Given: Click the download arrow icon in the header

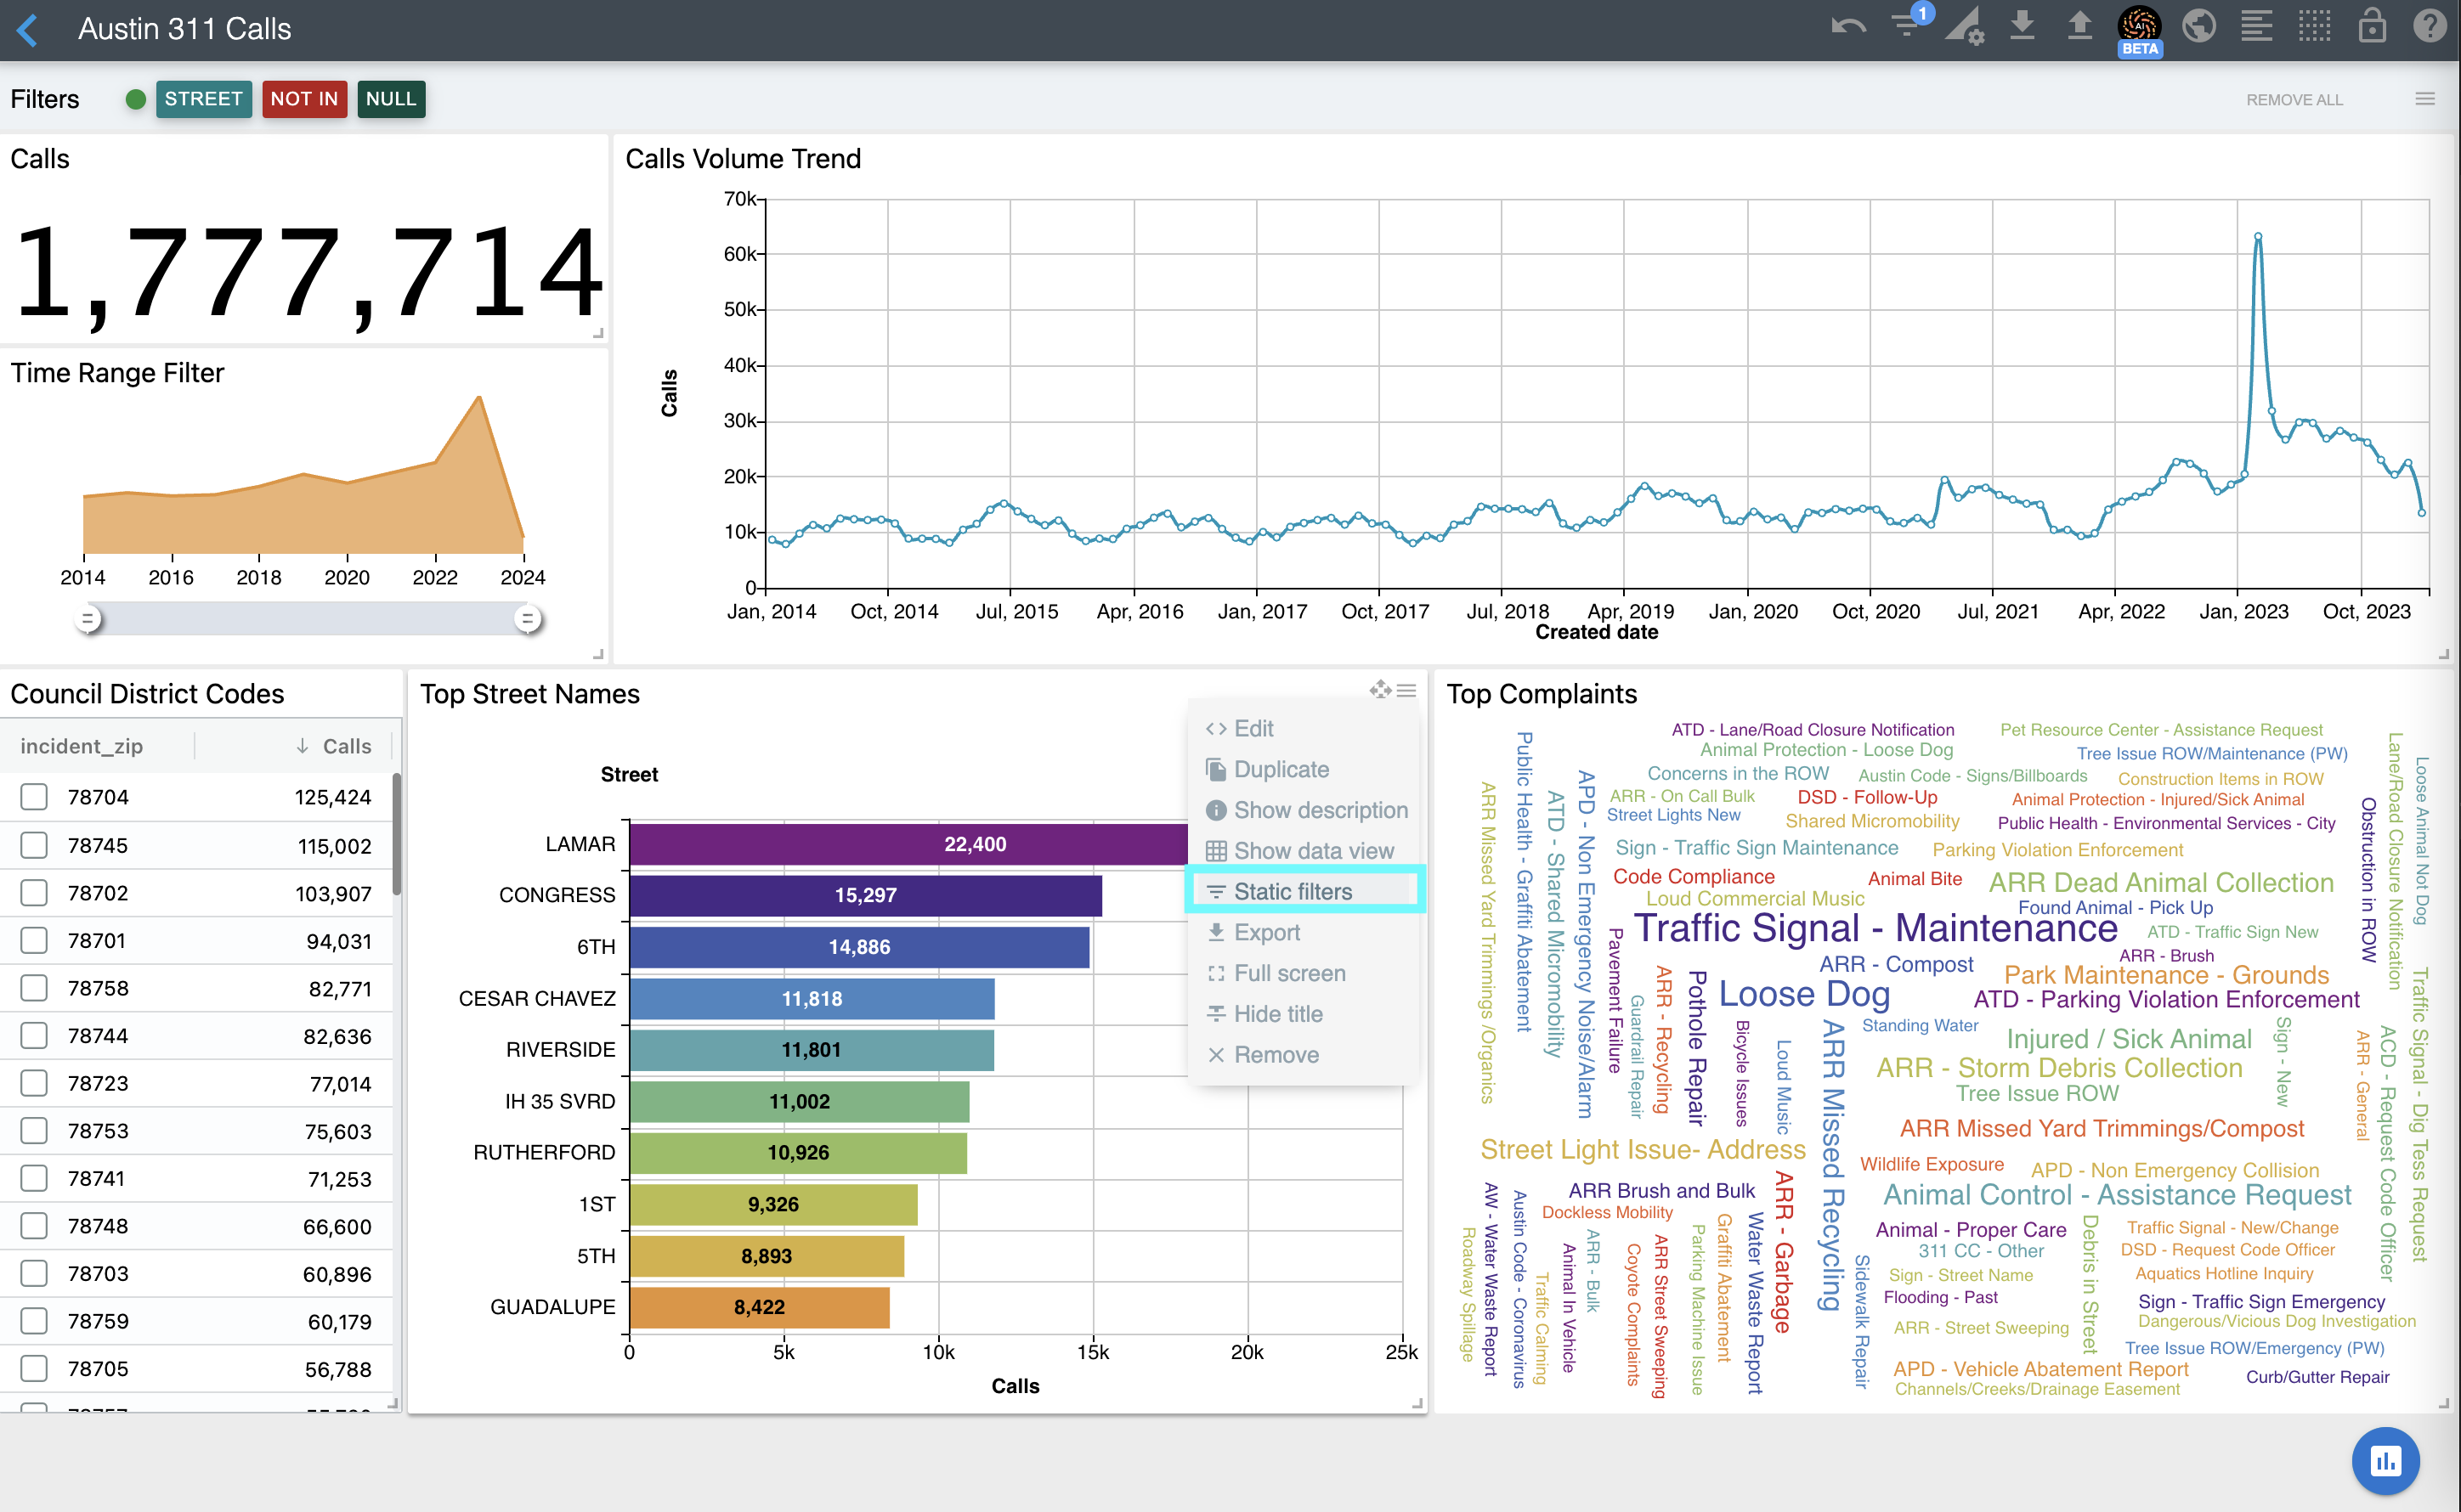Looking at the screenshot, I should (2022, 26).
